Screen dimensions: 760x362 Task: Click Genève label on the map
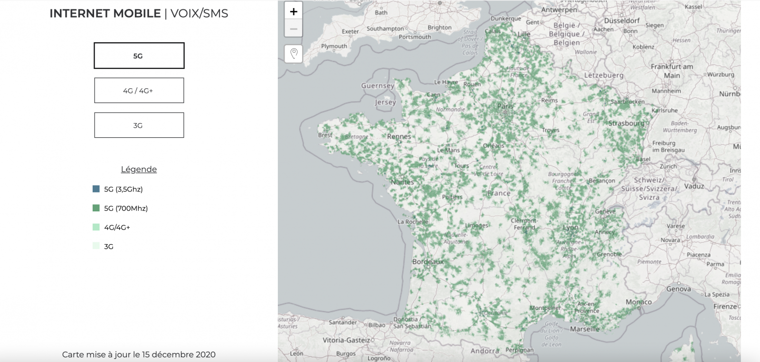point(605,211)
